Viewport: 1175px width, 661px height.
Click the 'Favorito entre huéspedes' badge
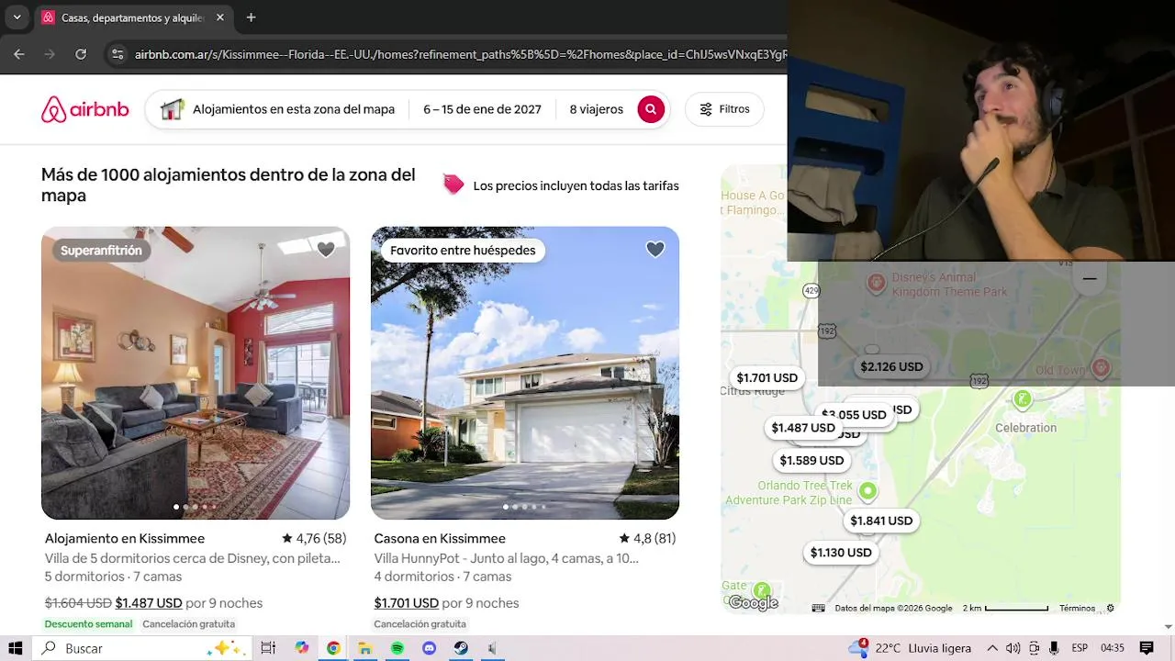click(x=463, y=251)
